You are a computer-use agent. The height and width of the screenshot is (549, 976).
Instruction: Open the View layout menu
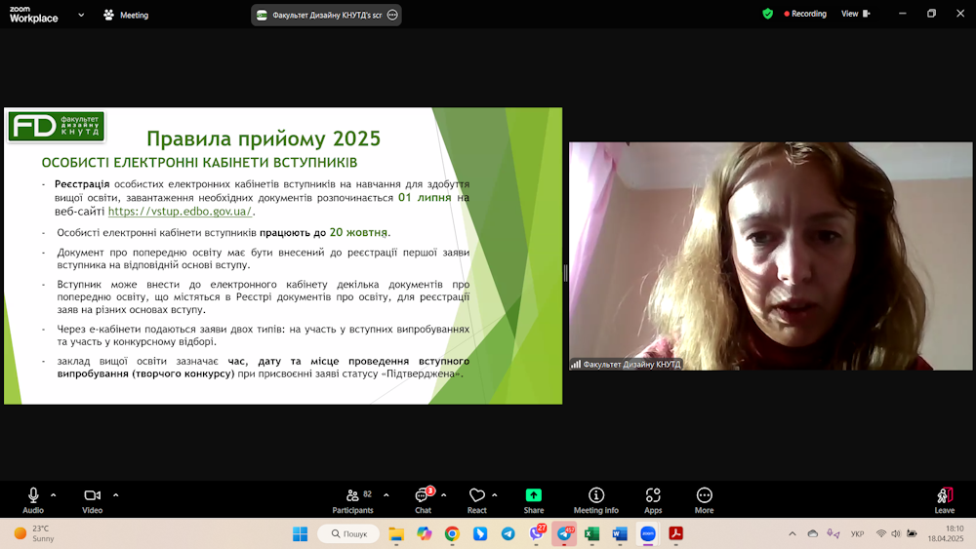click(856, 14)
